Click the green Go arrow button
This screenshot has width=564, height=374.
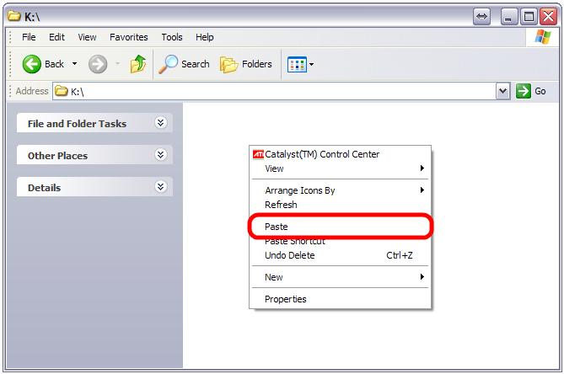click(x=524, y=91)
